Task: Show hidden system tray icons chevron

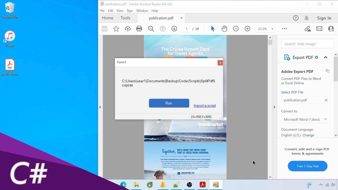Action: 321,185
